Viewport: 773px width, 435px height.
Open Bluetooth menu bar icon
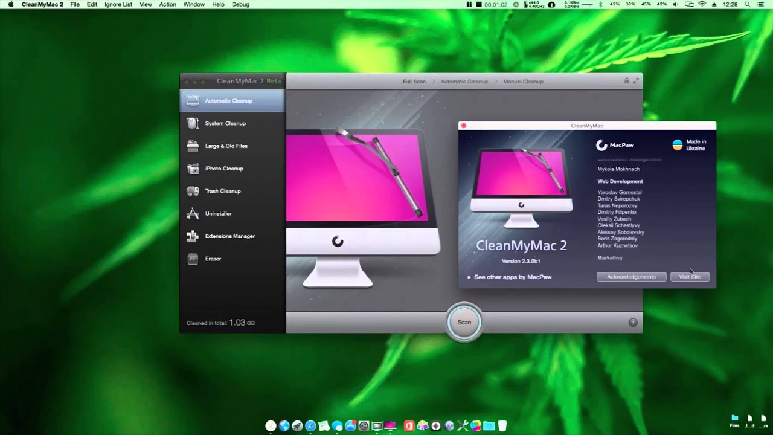(600, 4)
